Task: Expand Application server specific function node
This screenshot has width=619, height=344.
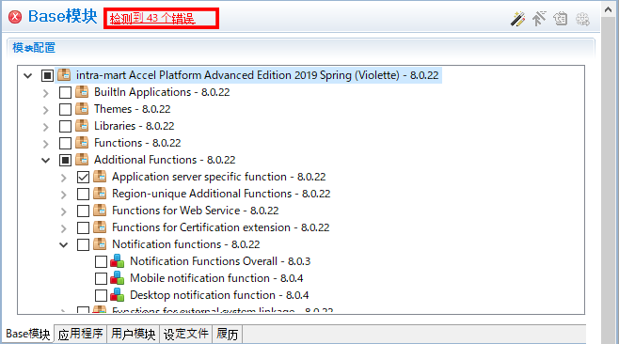Action: click(64, 178)
